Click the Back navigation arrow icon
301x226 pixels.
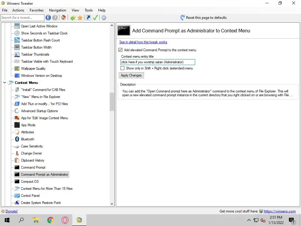click(48, 18)
